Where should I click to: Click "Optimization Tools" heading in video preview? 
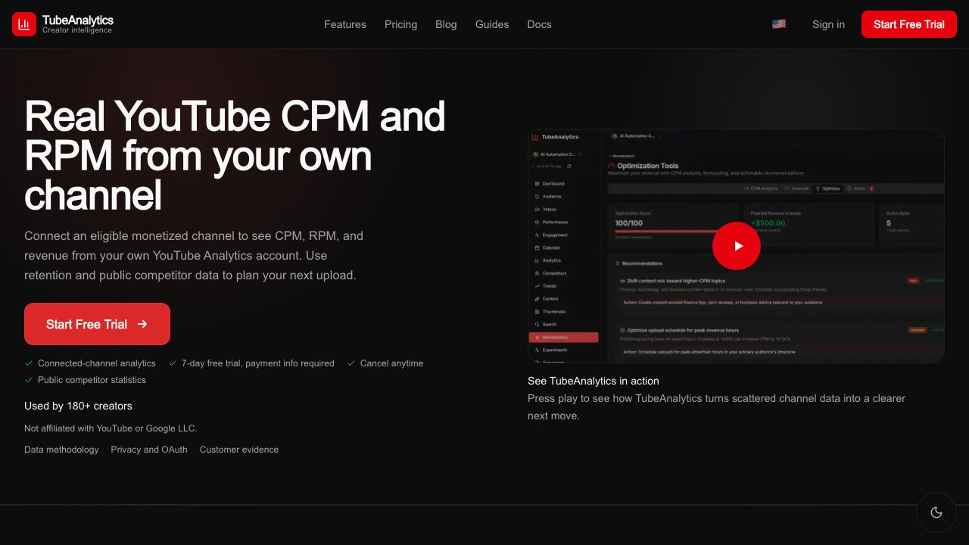click(648, 166)
